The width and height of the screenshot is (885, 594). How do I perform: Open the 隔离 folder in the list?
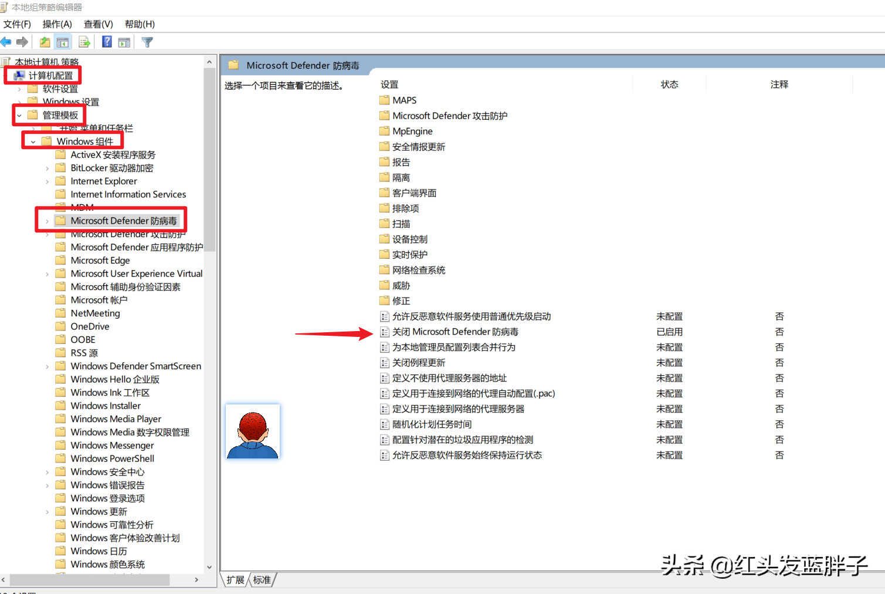pyautogui.click(x=401, y=177)
